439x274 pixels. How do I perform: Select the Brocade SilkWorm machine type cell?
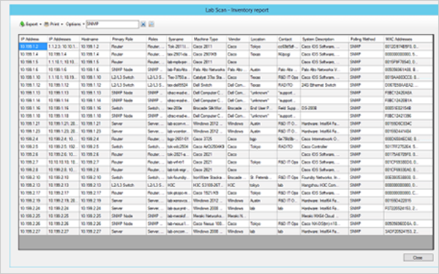click(x=209, y=108)
